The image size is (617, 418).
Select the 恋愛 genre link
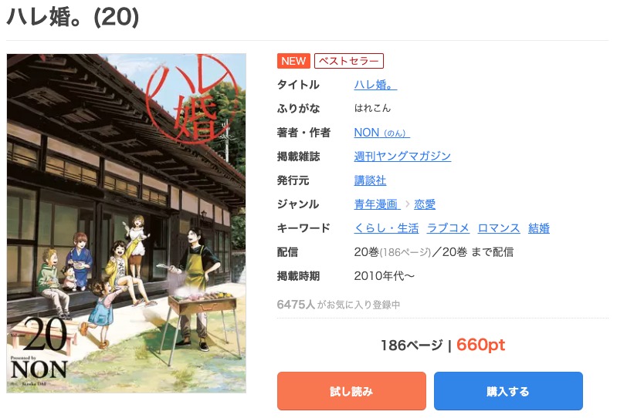[x=425, y=204]
